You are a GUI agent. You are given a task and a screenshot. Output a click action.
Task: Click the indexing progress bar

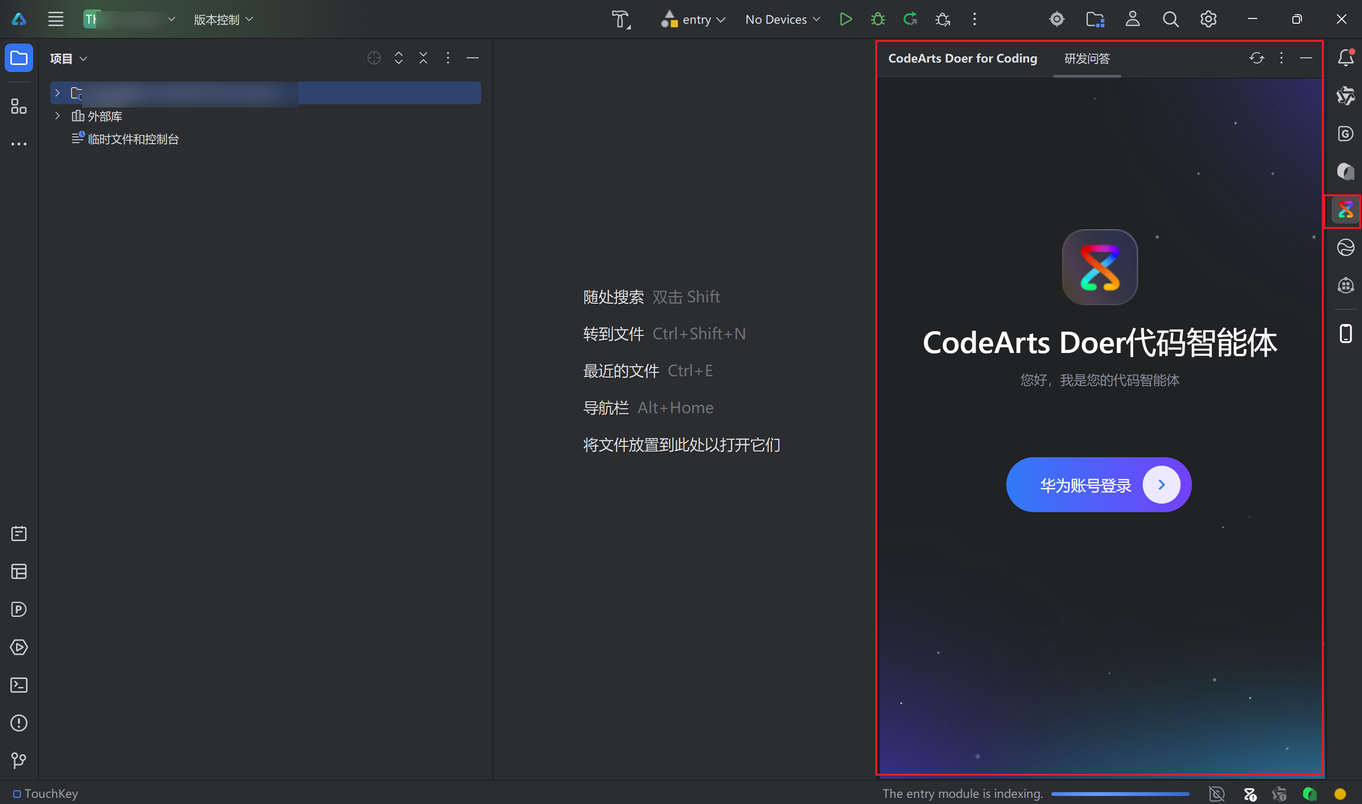1120,794
